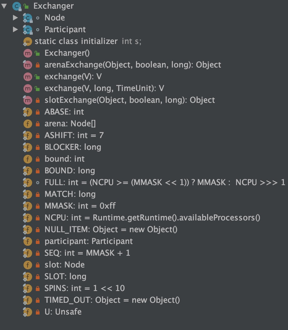The height and width of the screenshot is (330, 288).
Task: Click the method icon for Exchanger() constructor
Action: point(27,53)
